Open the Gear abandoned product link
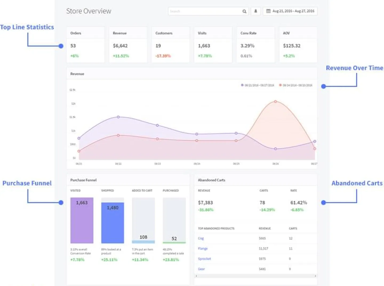Image resolution: width=384 pixels, height=286 pixels. [x=201, y=269]
